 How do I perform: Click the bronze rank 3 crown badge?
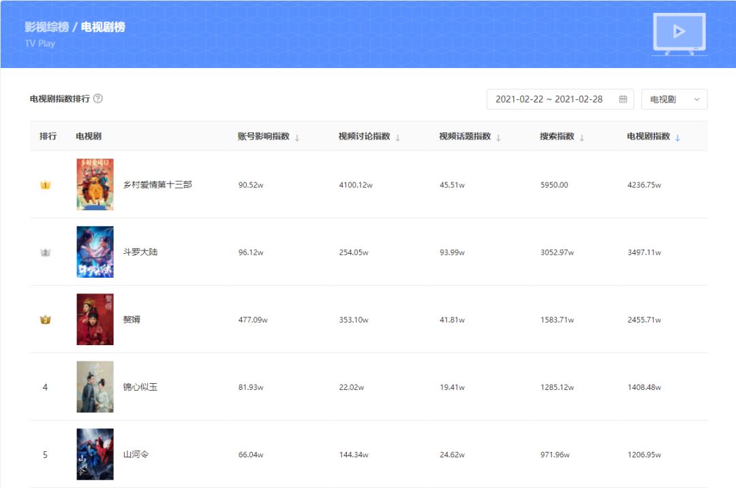[x=46, y=320]
